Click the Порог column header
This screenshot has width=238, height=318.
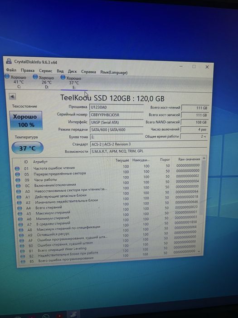point(165,159)
